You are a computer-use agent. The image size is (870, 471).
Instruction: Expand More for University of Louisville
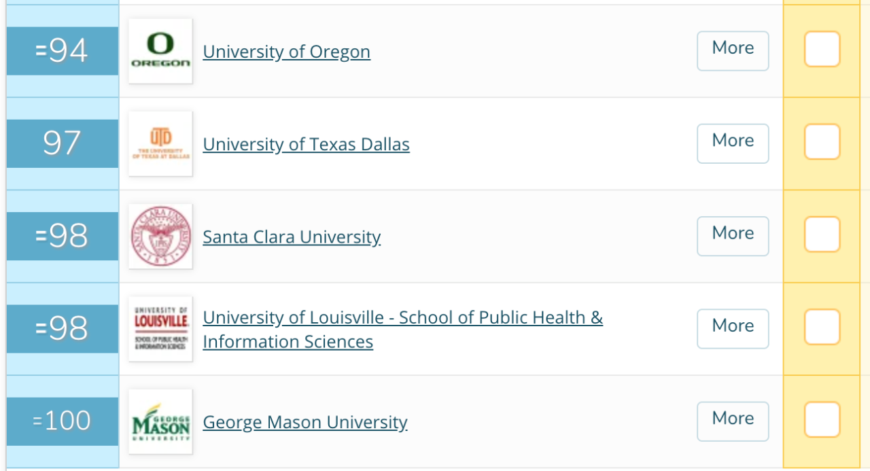(x=733, y=328)
